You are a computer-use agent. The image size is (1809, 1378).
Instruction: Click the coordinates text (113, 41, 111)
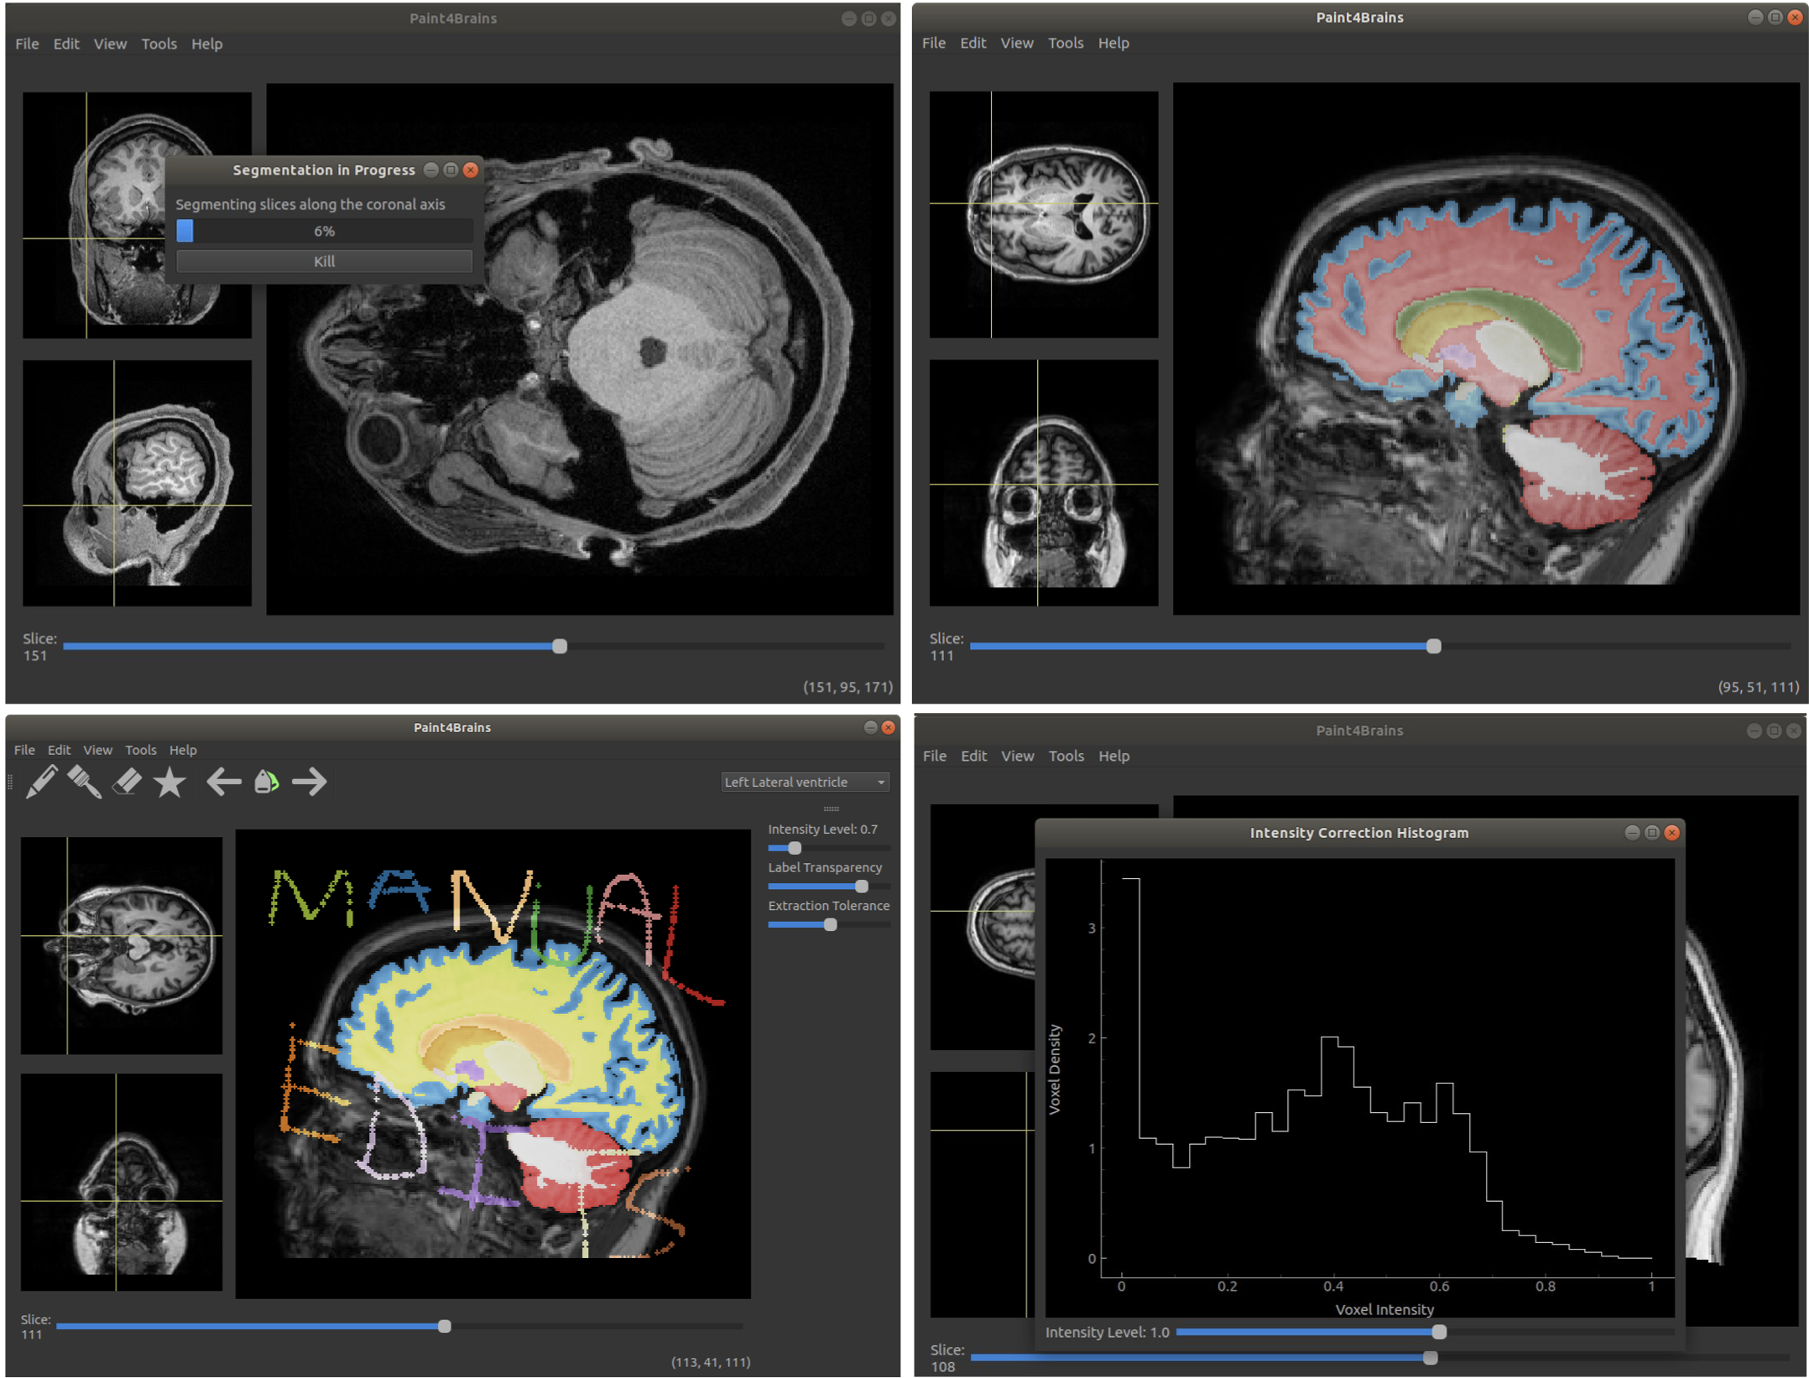point(711,1362)
